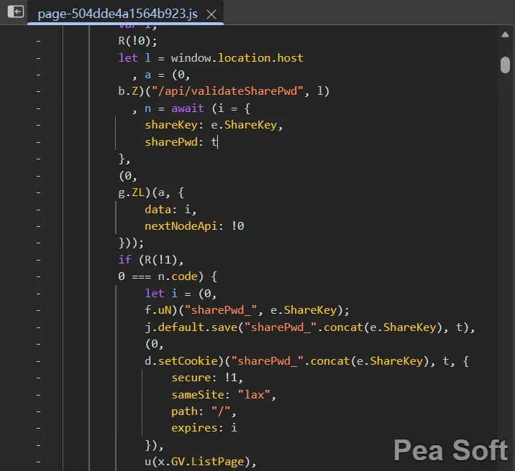
Task: Click the "data: i," line
Action: (170, 209)
